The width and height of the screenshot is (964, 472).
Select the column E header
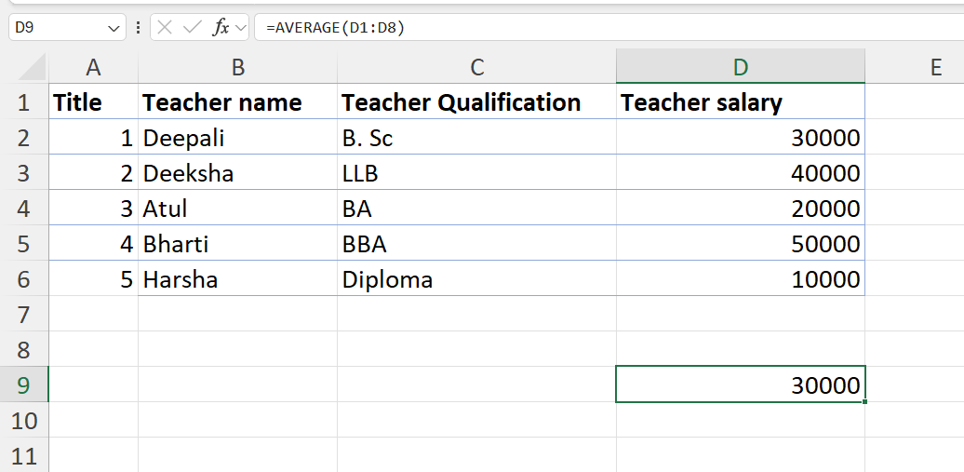(935, 66)
